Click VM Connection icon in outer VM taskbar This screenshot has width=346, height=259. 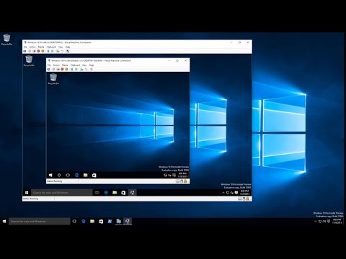(132, 193)
